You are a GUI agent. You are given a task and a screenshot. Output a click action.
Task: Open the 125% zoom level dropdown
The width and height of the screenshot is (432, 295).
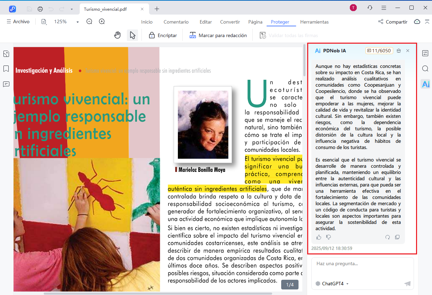coord(66,21)
